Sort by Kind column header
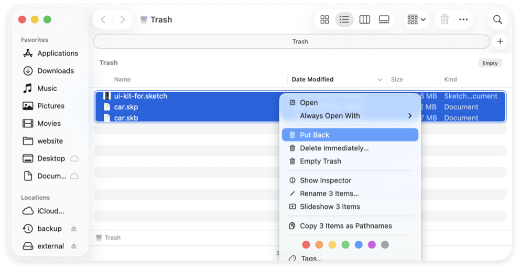The height and width of the screenshot is (270, 520). (x=450, y=79)
